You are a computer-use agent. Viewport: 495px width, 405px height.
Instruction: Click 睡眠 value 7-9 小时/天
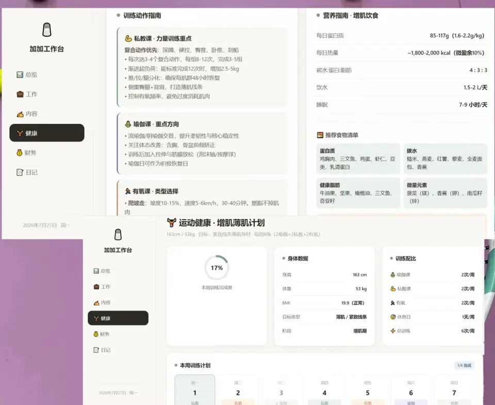[x=473, y=105]
